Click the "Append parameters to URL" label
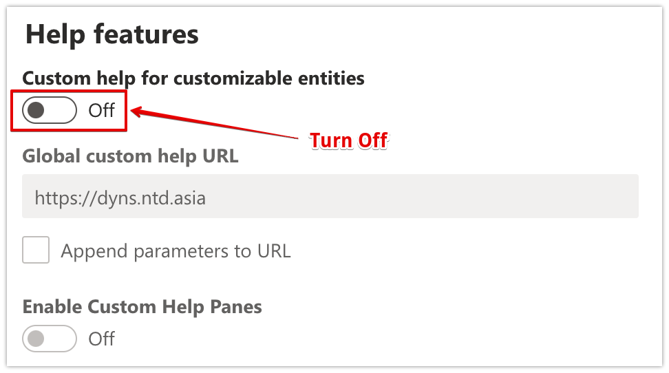The image size is (669, 373). point(176,251)
